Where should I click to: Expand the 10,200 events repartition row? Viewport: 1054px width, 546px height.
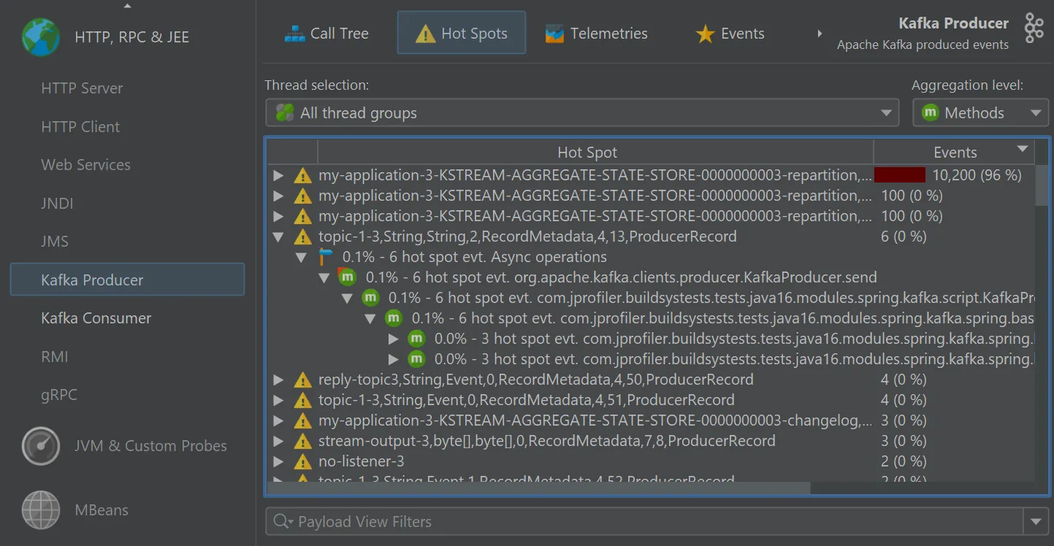click(x=278, y=175)
